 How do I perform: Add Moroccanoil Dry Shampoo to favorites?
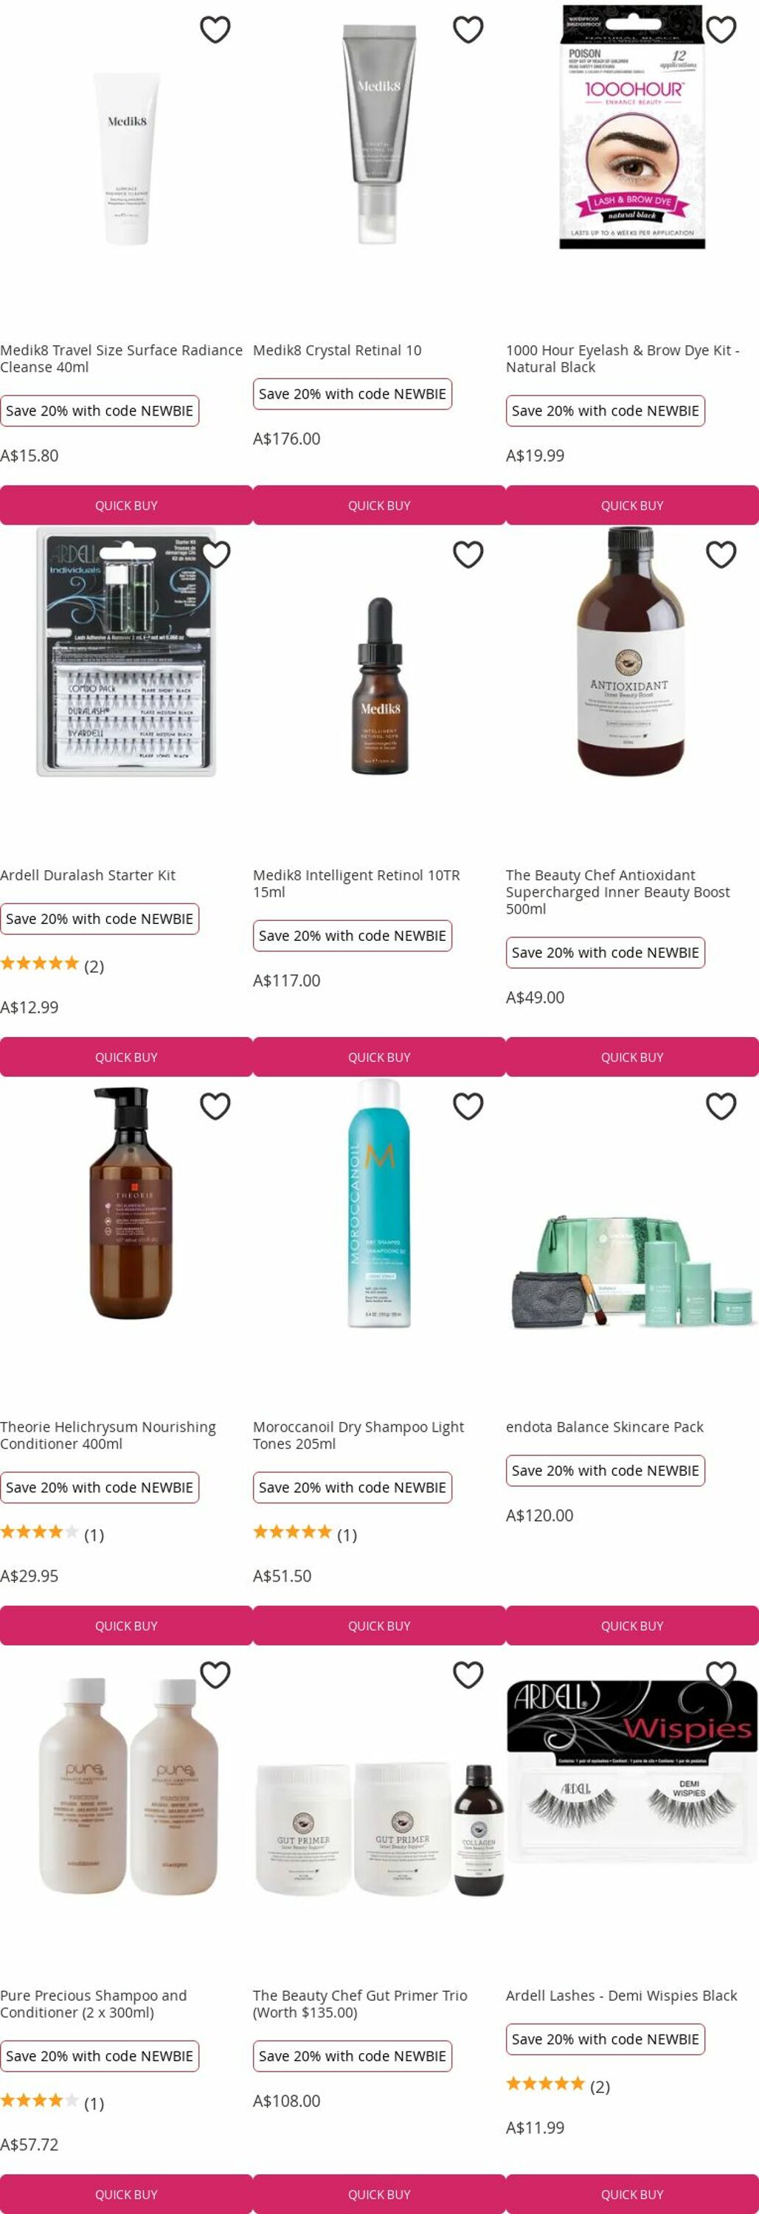pyautogui.click(x=468, y=1106)
